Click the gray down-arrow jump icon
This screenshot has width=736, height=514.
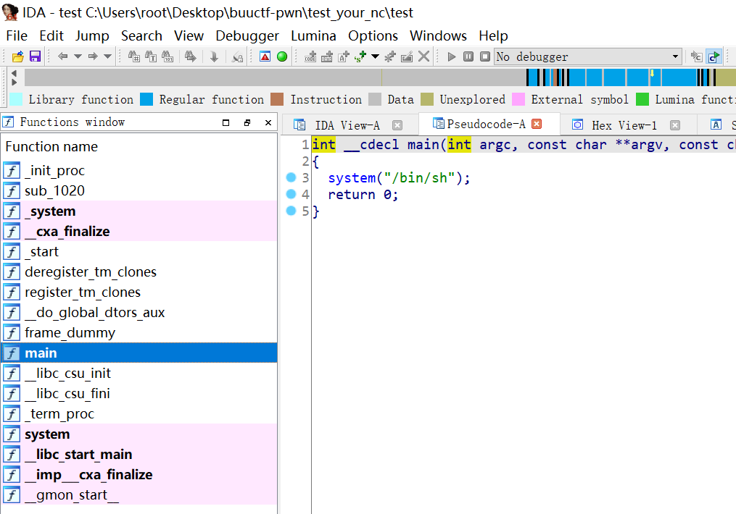(214, 56)
